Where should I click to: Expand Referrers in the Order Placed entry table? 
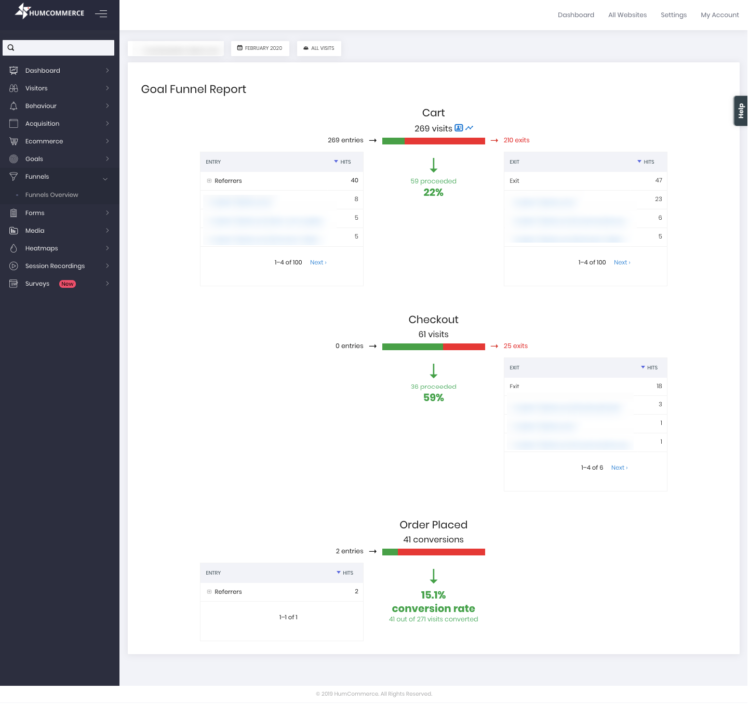coord(209,592)
